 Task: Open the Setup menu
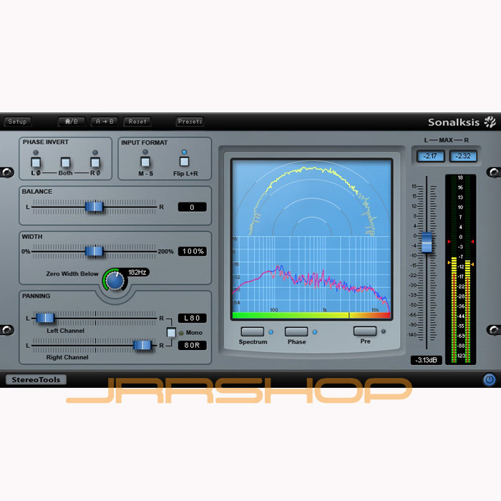coord(18,122)
